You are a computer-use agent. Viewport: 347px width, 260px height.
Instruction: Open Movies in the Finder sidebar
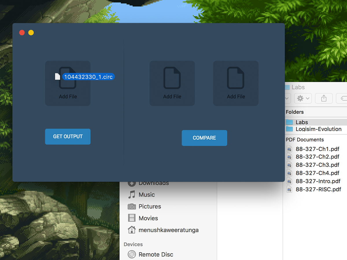148,218
